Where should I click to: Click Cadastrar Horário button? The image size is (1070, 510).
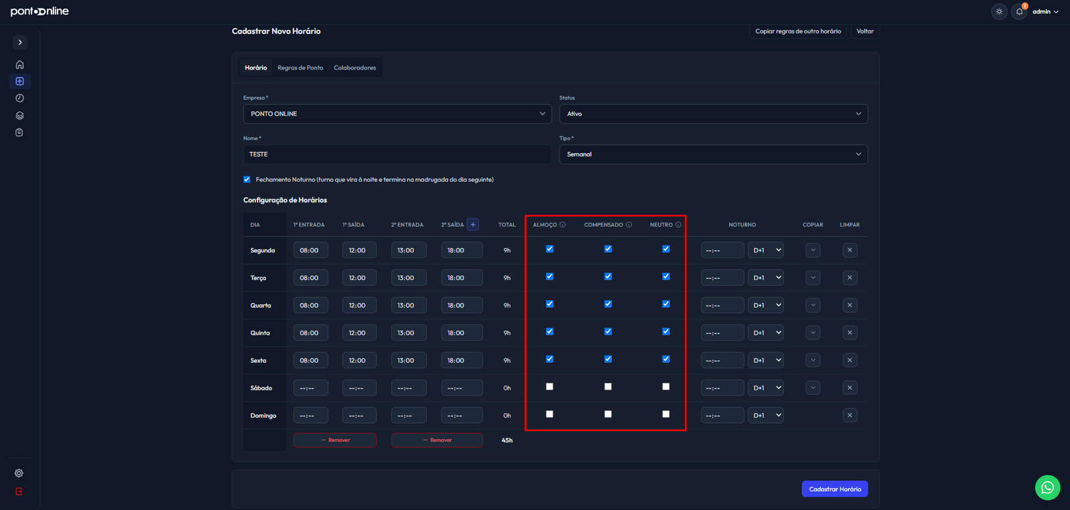coord(835,489)
